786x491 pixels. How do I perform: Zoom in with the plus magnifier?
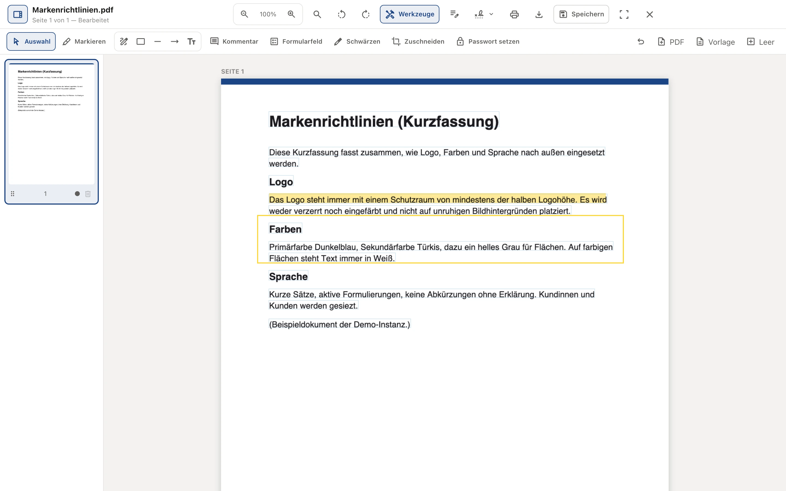point(291,14)
